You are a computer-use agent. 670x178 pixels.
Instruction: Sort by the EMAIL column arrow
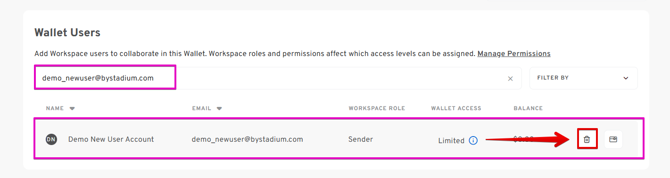219,108
